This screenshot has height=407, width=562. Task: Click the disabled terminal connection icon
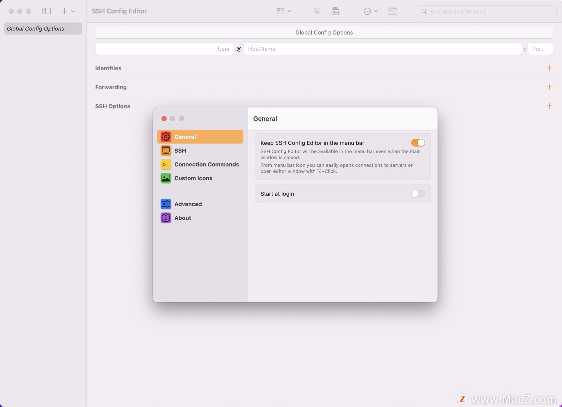click(393, 11)
